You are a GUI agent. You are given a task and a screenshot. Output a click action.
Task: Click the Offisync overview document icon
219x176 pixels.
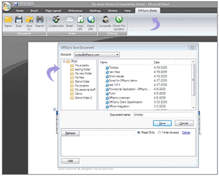107,98
